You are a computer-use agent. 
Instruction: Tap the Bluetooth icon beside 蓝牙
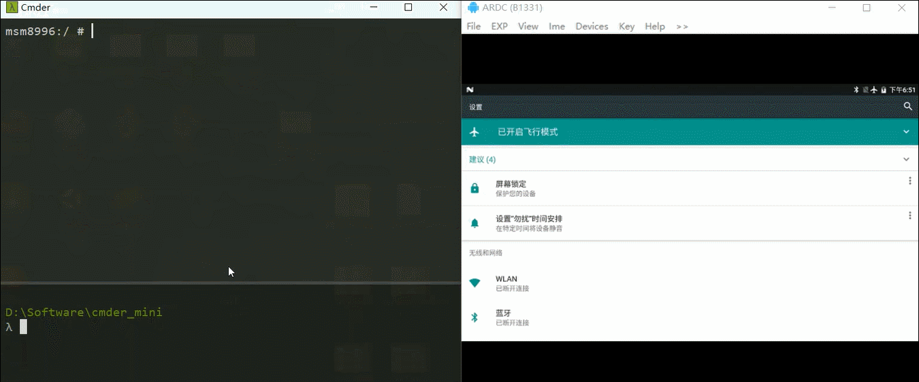point(474,317)
